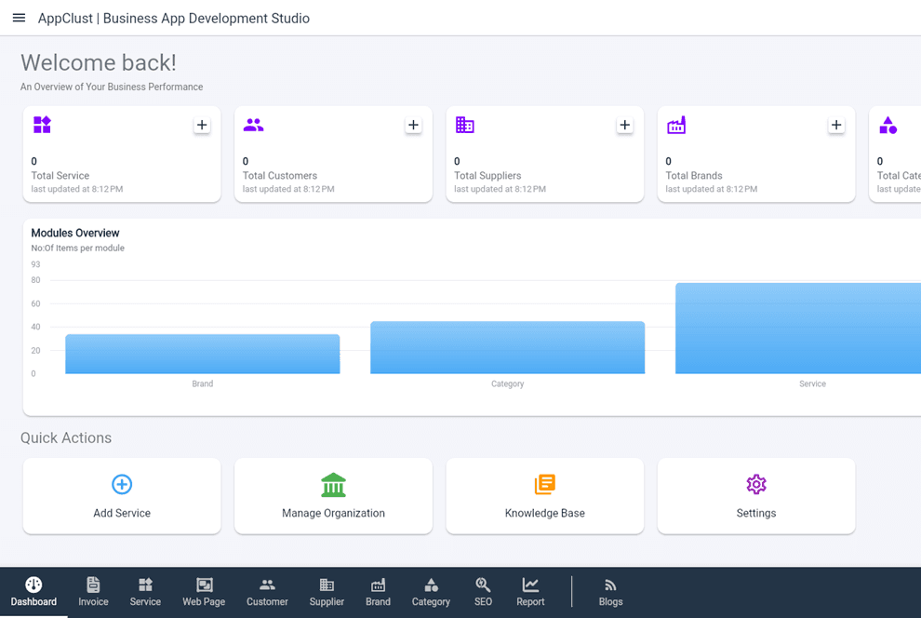
Task: Click the plus button on Total Customers card
Action: (x=413, y=125)
